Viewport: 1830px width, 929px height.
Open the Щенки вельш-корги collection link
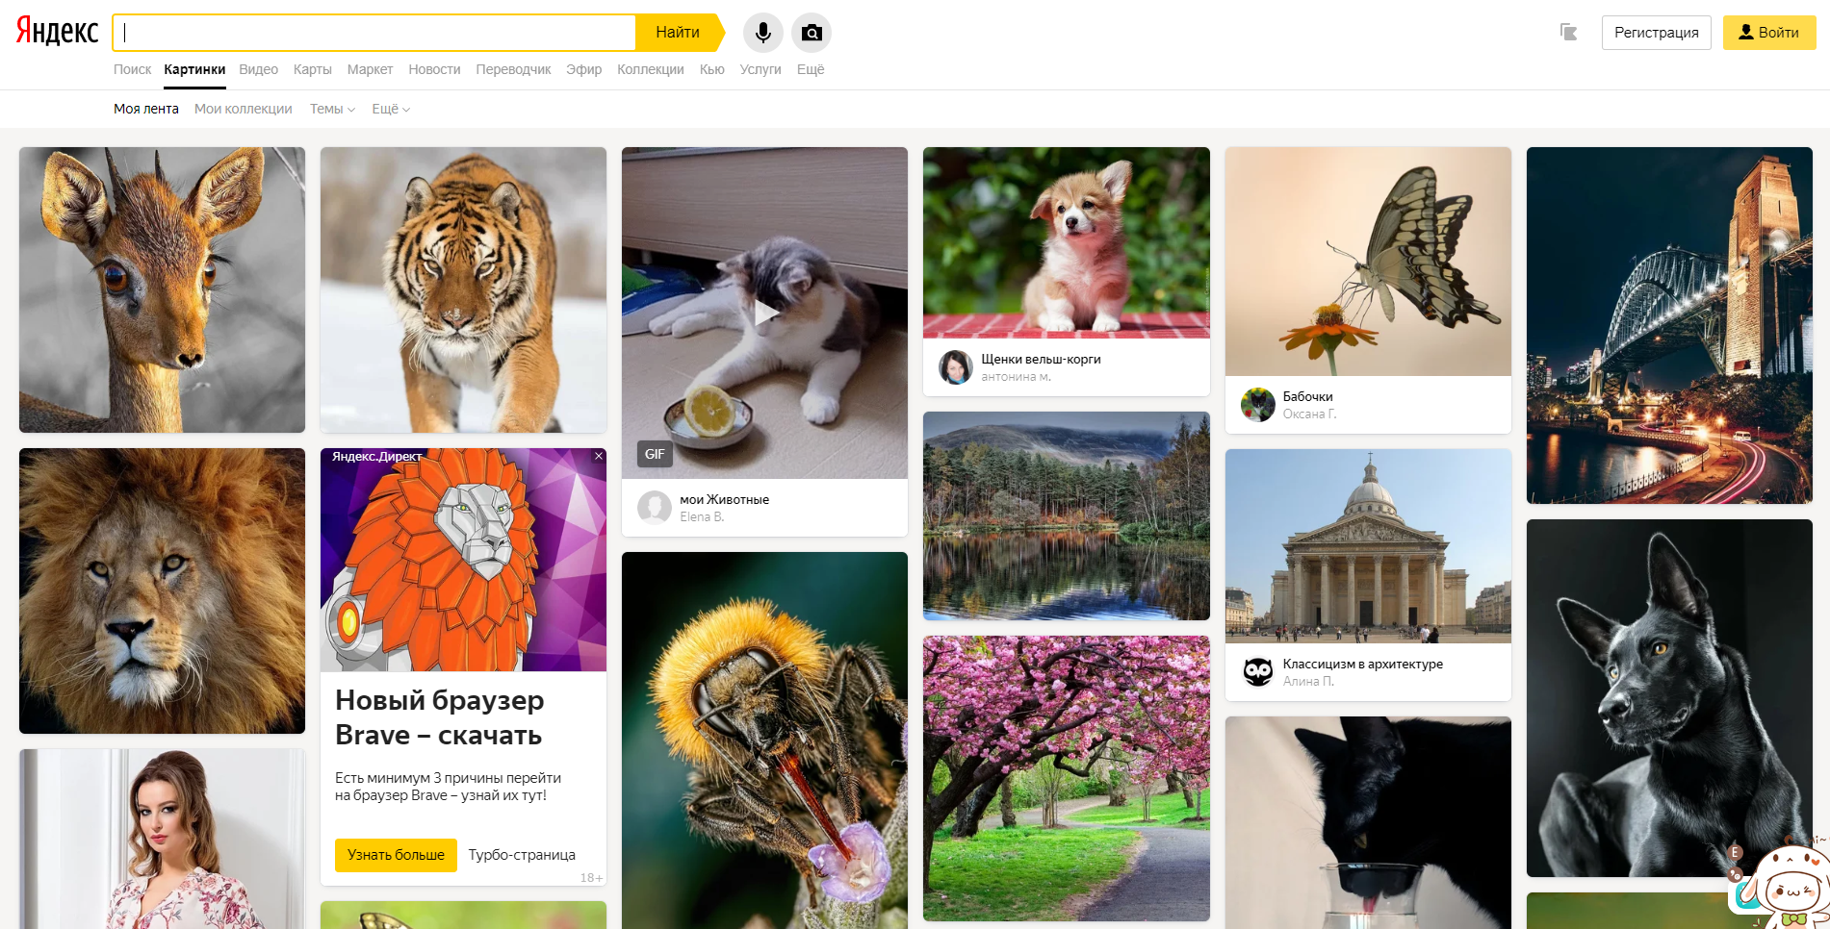1041,359
